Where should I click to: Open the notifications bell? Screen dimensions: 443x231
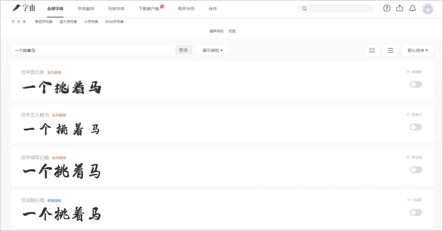click(413, 8)
